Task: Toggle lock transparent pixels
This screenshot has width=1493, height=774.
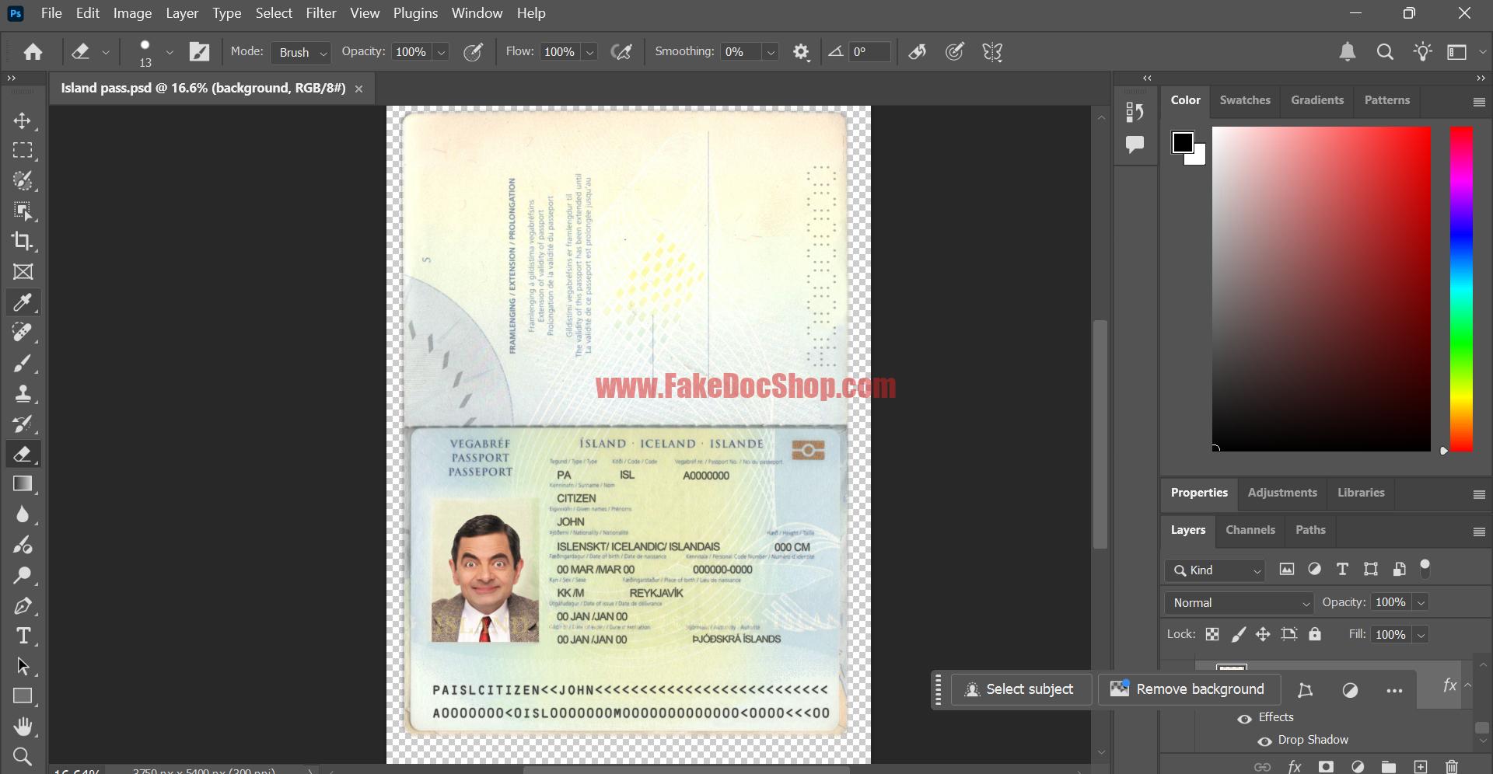Action: 1212,634
